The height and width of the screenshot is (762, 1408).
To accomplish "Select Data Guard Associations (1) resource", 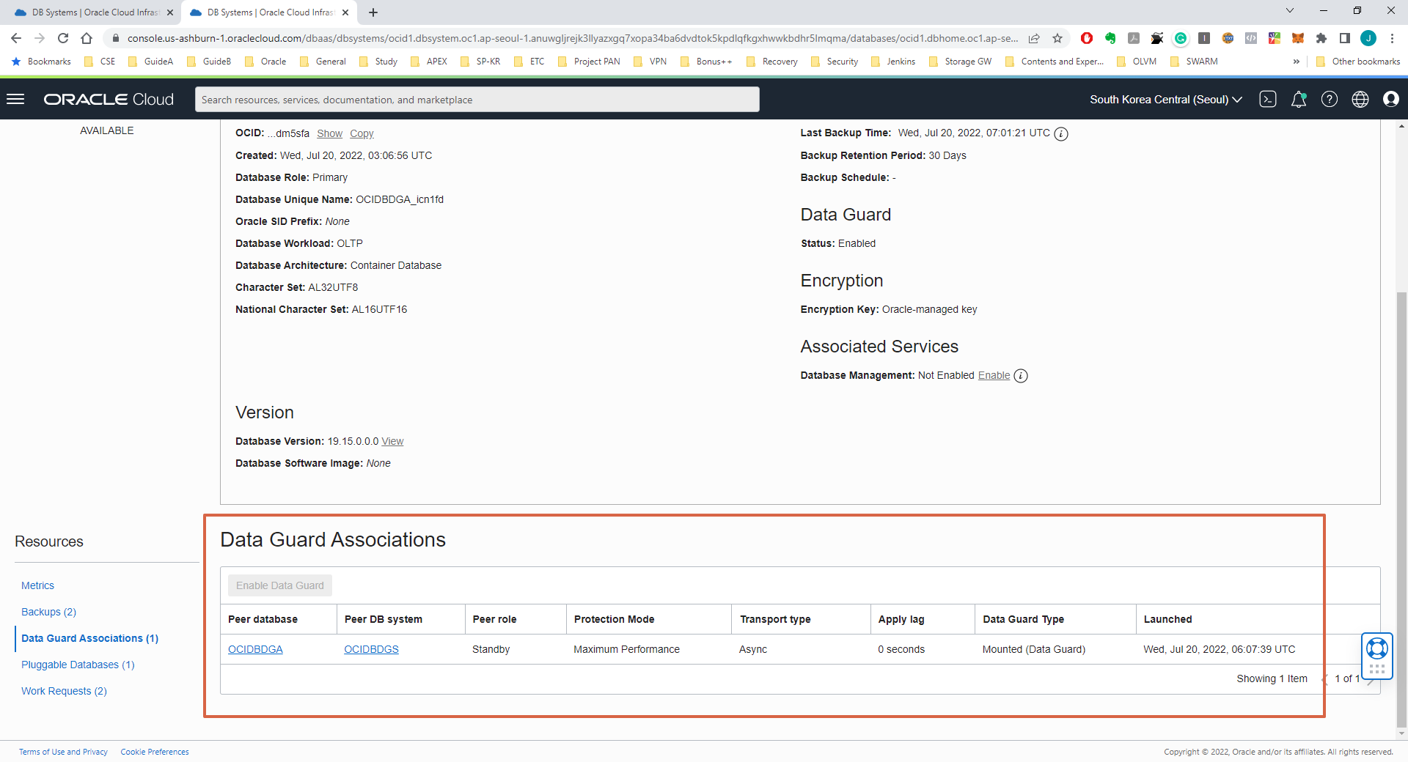I will coord(89,638).
